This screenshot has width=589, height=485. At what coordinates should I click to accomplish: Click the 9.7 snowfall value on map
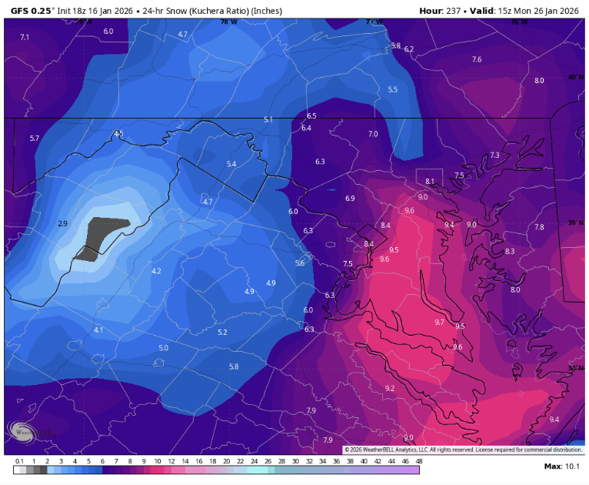439,323
